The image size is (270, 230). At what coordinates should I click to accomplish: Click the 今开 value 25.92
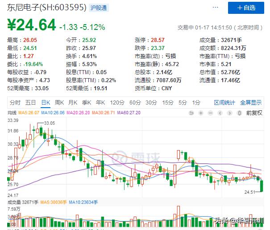(x=89, y=40)
